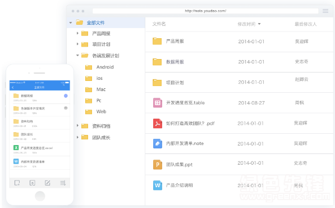Open the 项目计划 folder icon in file list
The height and width of the screenshot is (208, 335).
[157, 83]
